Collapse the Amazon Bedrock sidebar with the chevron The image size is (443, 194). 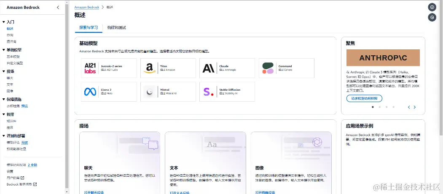point(58,7)
